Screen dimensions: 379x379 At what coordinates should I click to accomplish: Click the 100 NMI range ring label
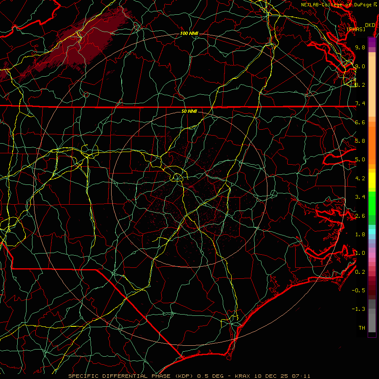[x=189, y=33]
